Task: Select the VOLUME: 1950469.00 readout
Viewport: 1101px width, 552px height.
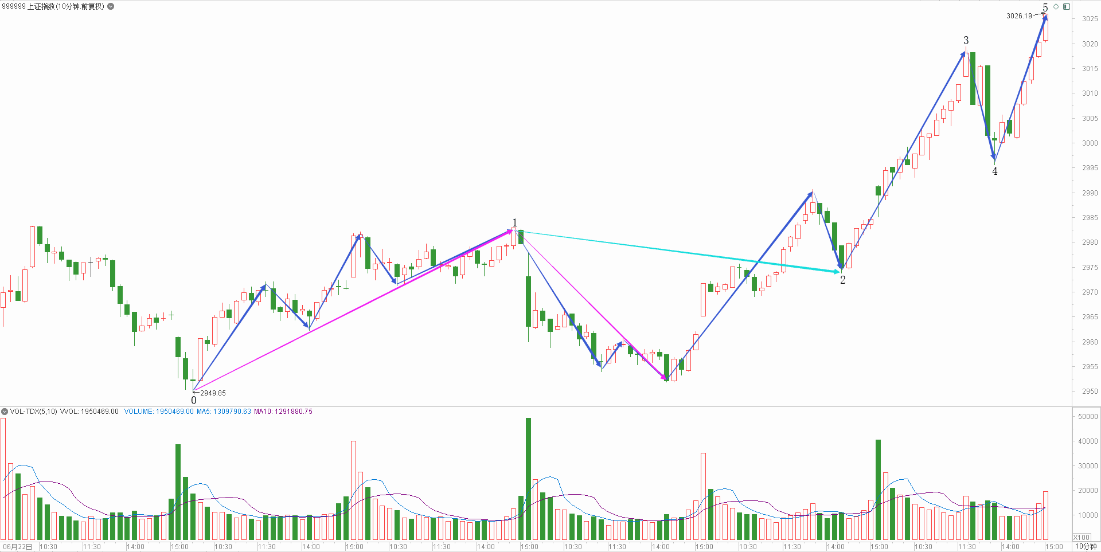Action: tap(159, 412)
